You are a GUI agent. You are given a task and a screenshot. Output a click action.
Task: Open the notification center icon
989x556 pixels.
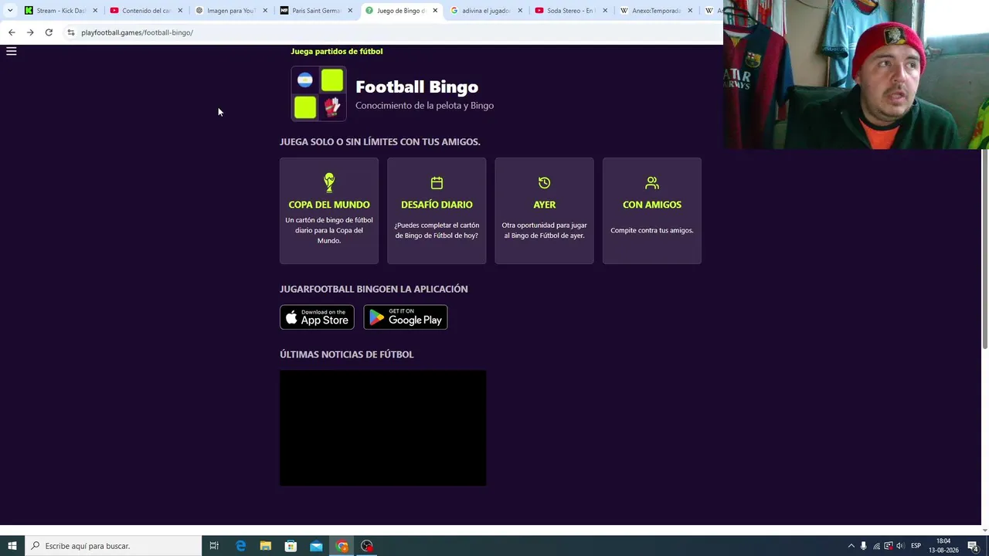[973, 546]
